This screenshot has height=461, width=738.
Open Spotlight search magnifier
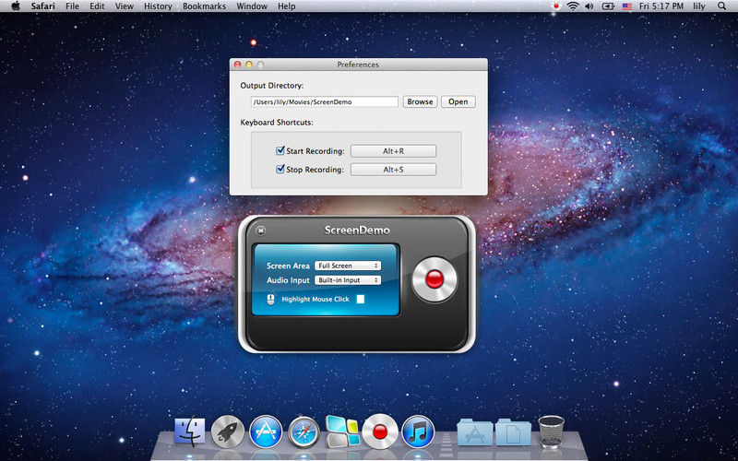[x=722, y=6]
